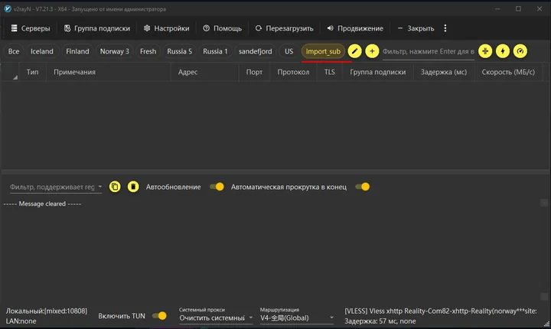
Task: Toggle the Включить TUN switch
Action: (159, 316)
